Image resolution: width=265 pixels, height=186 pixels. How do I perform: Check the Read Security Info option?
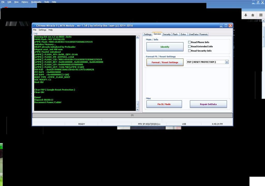(x=189, y=51)
